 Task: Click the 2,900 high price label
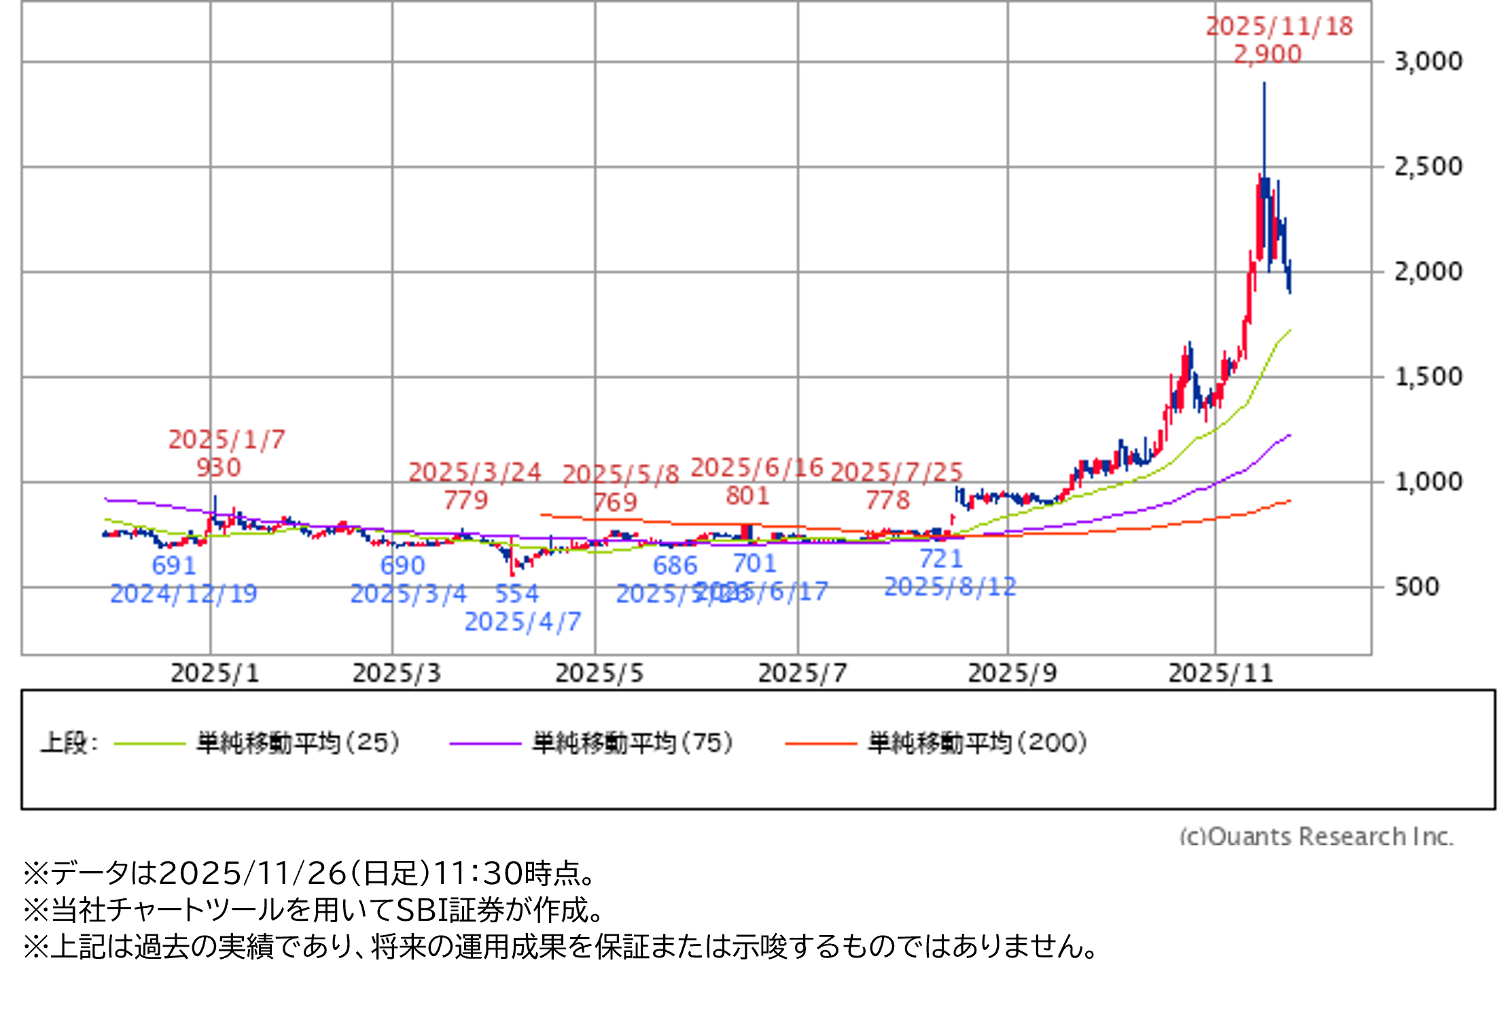coord(1267,54)
